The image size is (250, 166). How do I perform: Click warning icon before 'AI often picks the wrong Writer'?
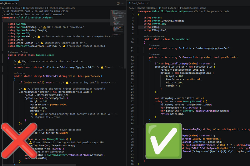point(25,89)
